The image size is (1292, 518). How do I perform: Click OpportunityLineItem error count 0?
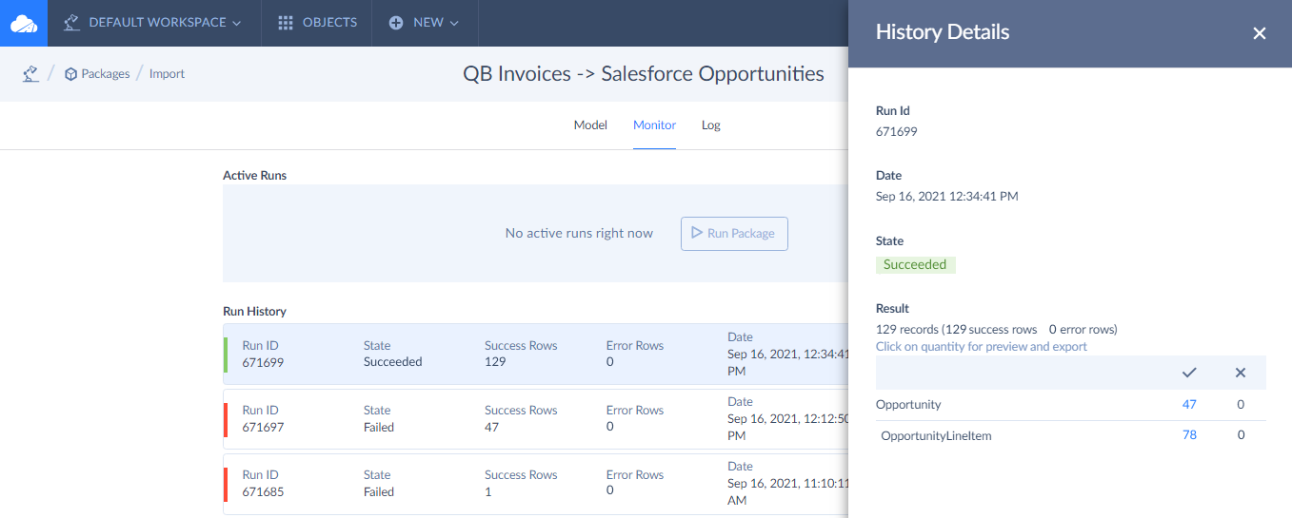1241,434
